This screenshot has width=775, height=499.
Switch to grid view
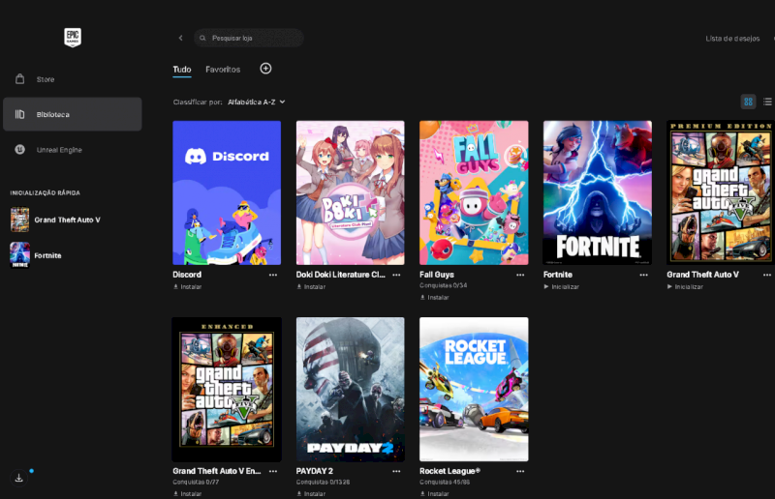tap(748, 102)
